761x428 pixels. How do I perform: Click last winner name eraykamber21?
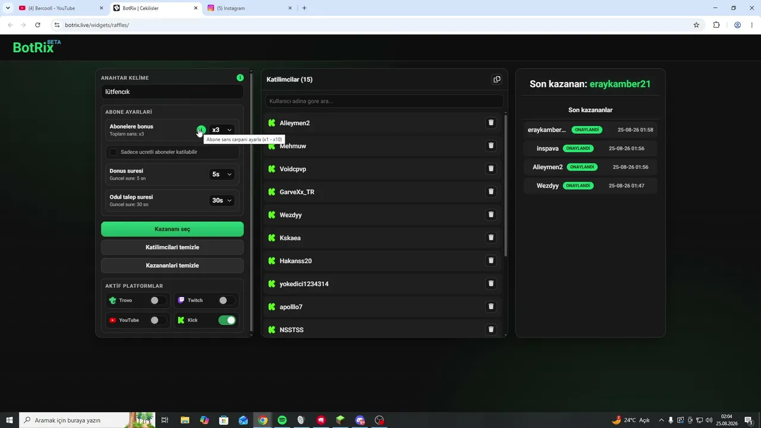620,84
